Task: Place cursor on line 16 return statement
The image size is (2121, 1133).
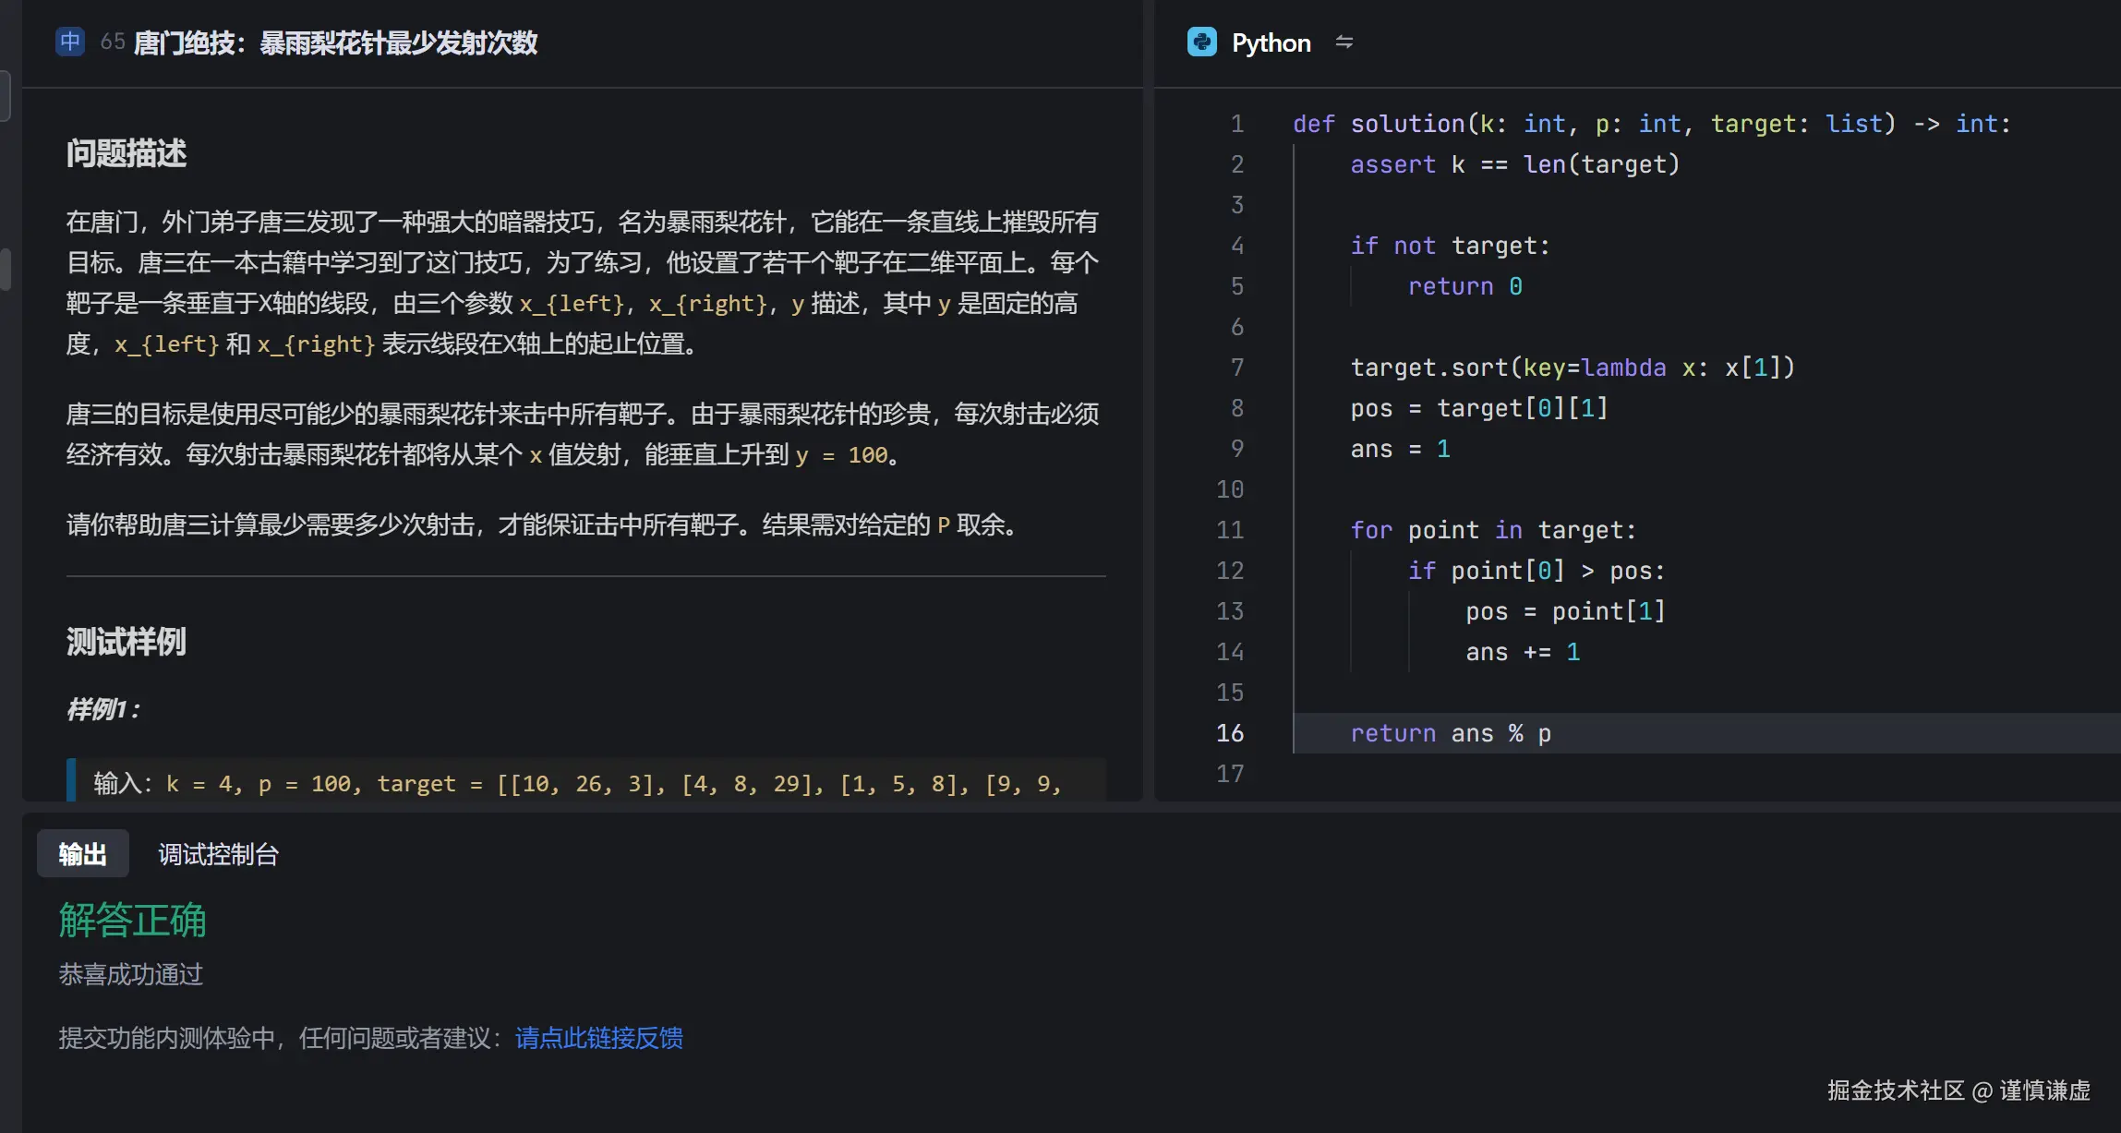Action: pyautogui.click(x=1451, y=732)
